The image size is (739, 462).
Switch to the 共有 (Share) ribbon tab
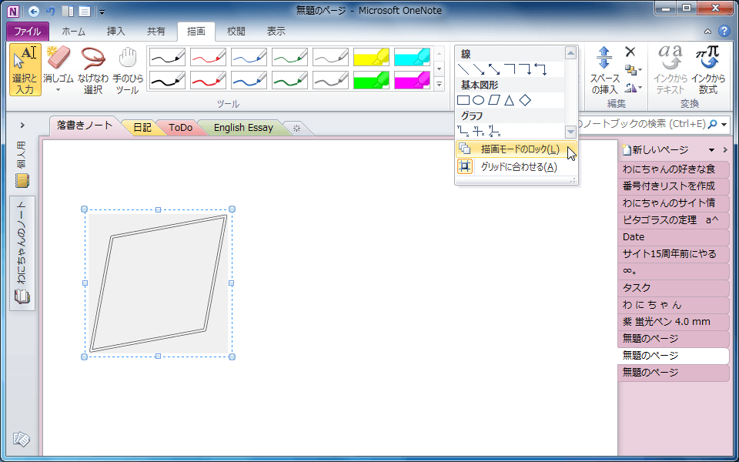point(156,32)
